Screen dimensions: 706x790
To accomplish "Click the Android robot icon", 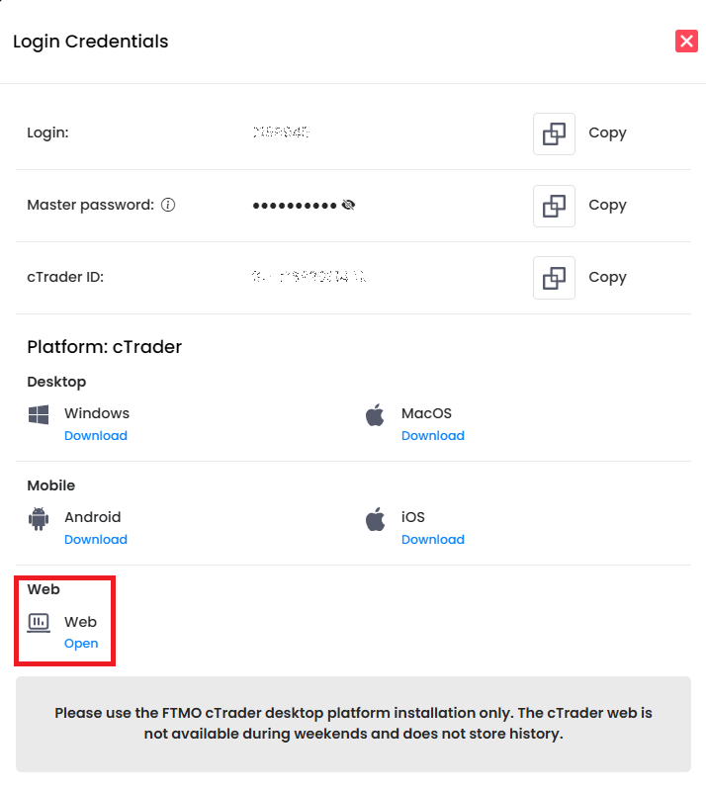I will (x=39, y=518).
